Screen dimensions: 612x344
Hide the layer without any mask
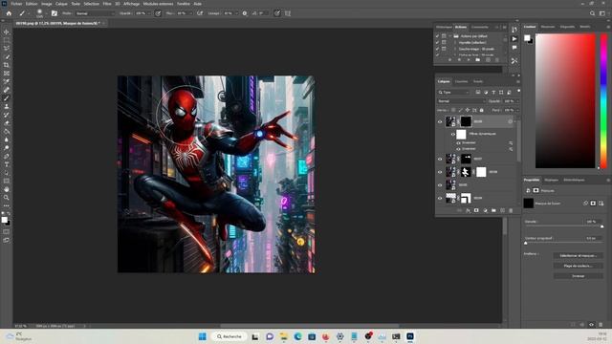tap(440, 184)
